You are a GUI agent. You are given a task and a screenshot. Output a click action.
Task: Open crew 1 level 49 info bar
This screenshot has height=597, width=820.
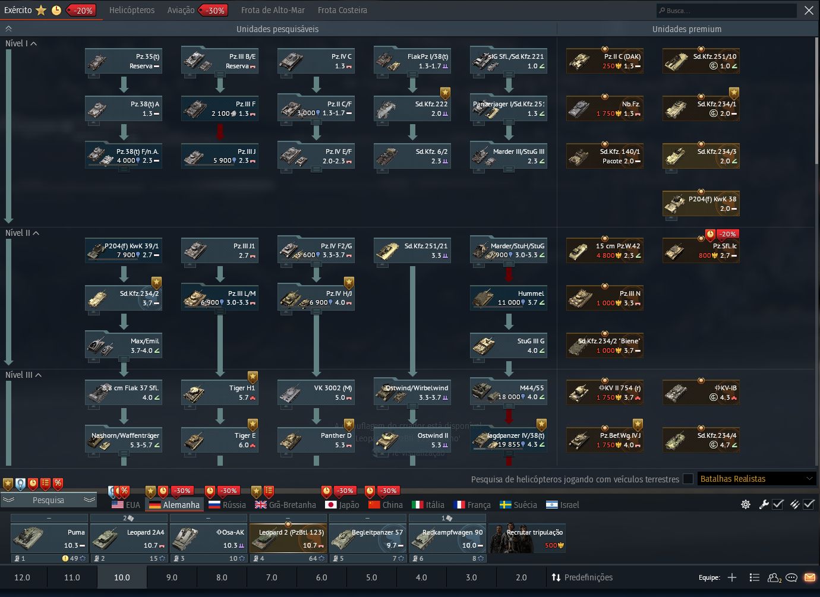pos(49,558)
